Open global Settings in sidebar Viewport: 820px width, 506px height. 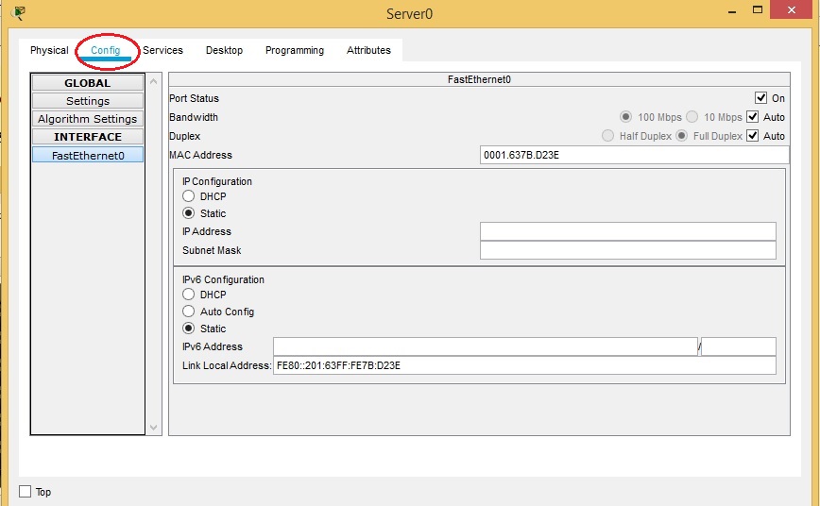click(88, 101)
